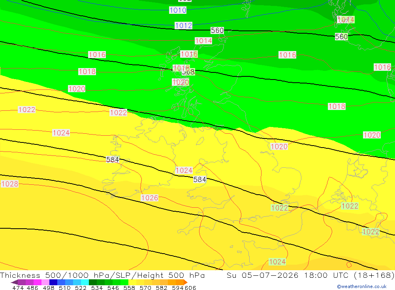Screen dimensions: 395x290
Task: Click the chart title starting with Thickness 500/1000 hPa
Action: pyautogui.click(x=102, y=275)
